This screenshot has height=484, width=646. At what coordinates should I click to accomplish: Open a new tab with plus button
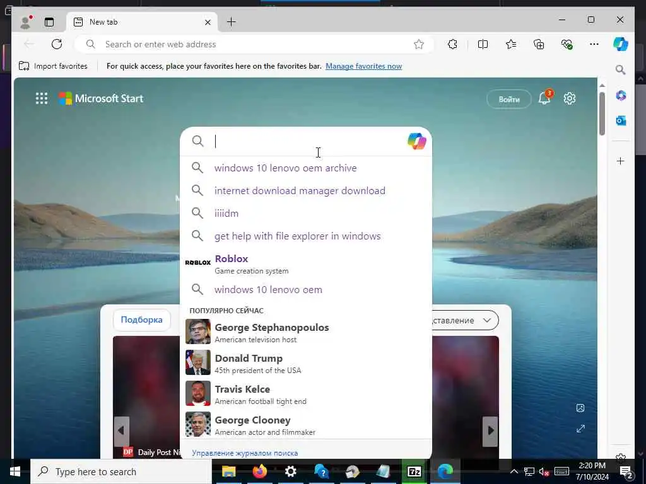[x=232, y=22]
